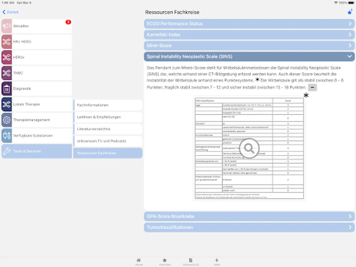Open the HR+ HER2- menu entry

point(36,42)
